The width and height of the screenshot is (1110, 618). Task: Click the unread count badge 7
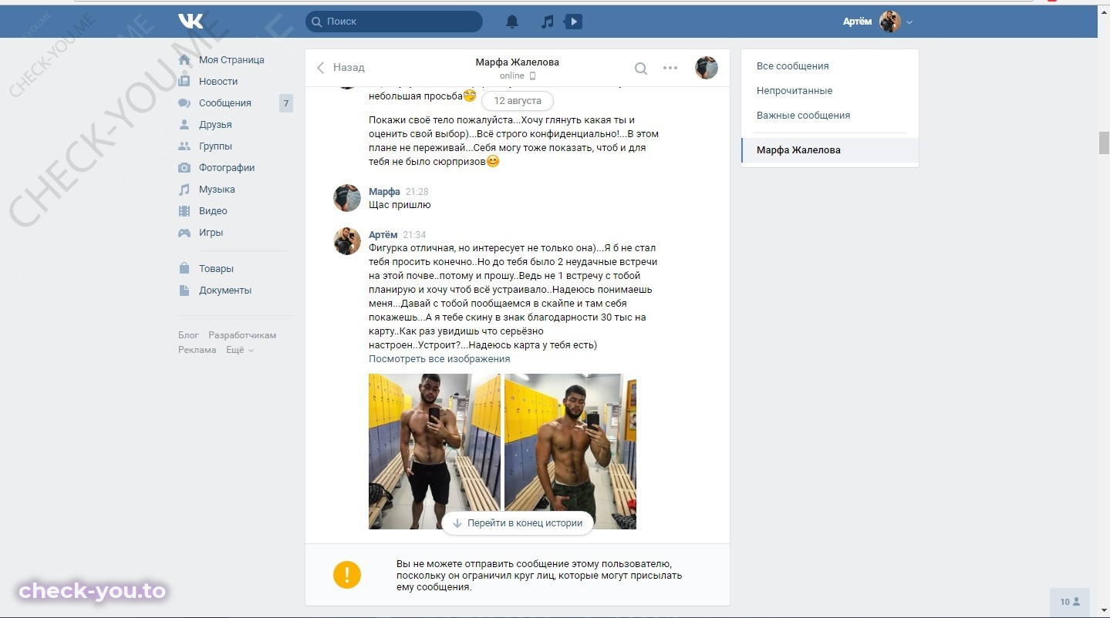tap(286, 103)
